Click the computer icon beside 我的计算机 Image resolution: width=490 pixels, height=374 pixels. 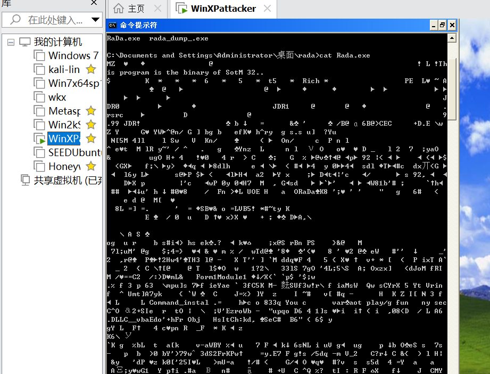tap(24, 42)
